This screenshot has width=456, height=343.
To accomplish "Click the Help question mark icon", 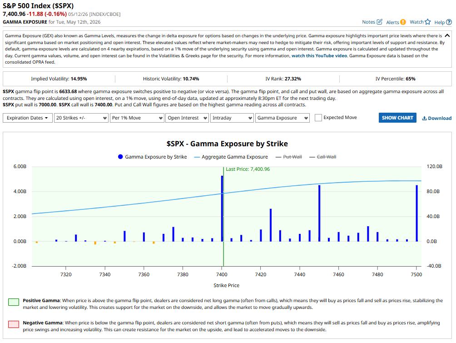I will (449, 22).
